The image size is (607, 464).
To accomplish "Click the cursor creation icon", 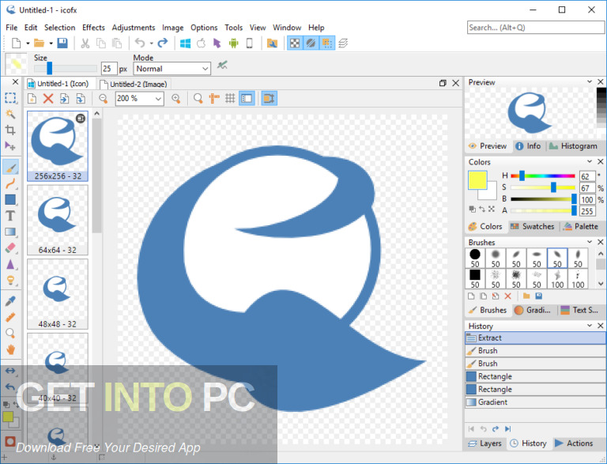I will point(217,43).
